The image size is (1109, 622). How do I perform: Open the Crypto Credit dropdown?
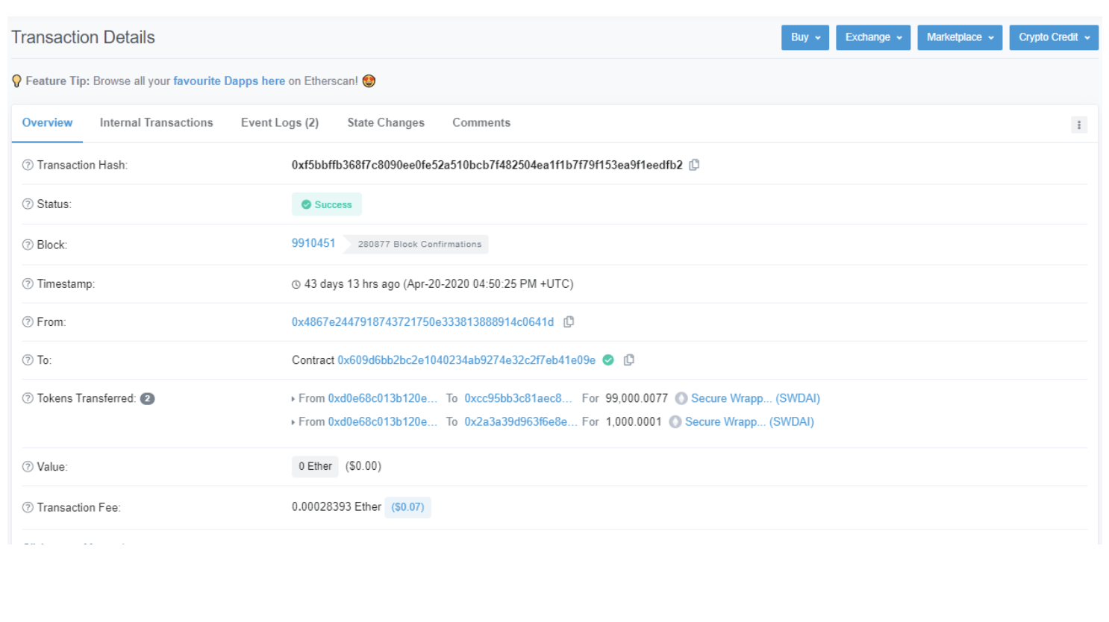[x=1053, y=37]
